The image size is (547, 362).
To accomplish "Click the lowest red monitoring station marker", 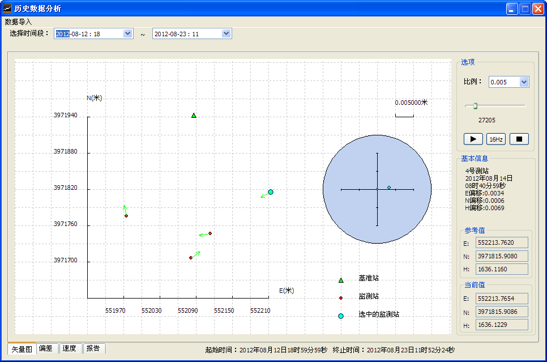I will tap(191, 258).
